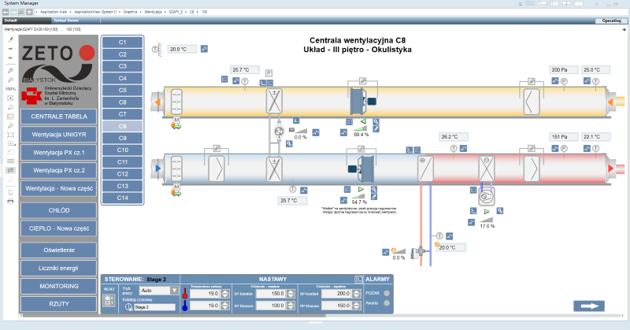
Task: Open command console icon in NASTAWY header
Action: pyautogui.click(x=358, y=279)
